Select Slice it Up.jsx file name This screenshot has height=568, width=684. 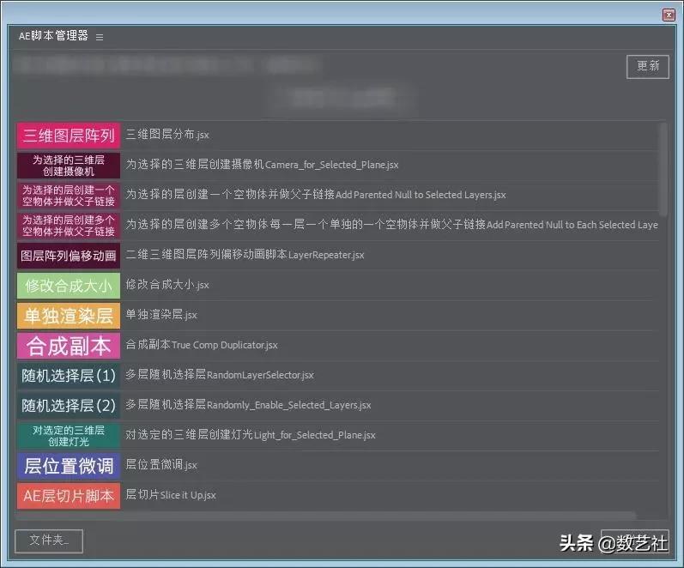coord(188,495)
